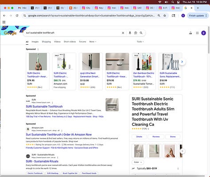Open the Google doodle logo
This screenshot has width=210, height=177.
[x=10, y=33]
